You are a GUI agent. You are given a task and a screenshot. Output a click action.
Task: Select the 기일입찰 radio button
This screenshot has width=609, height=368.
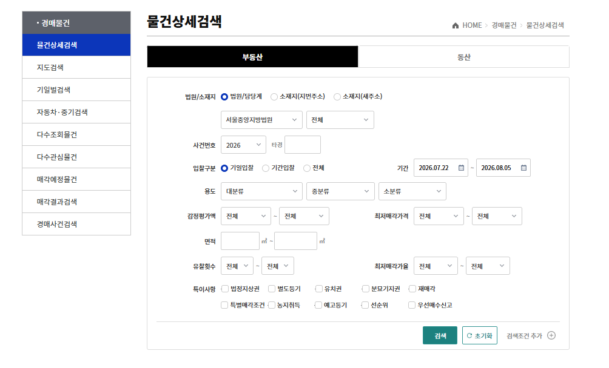click(x=224, y=168)
